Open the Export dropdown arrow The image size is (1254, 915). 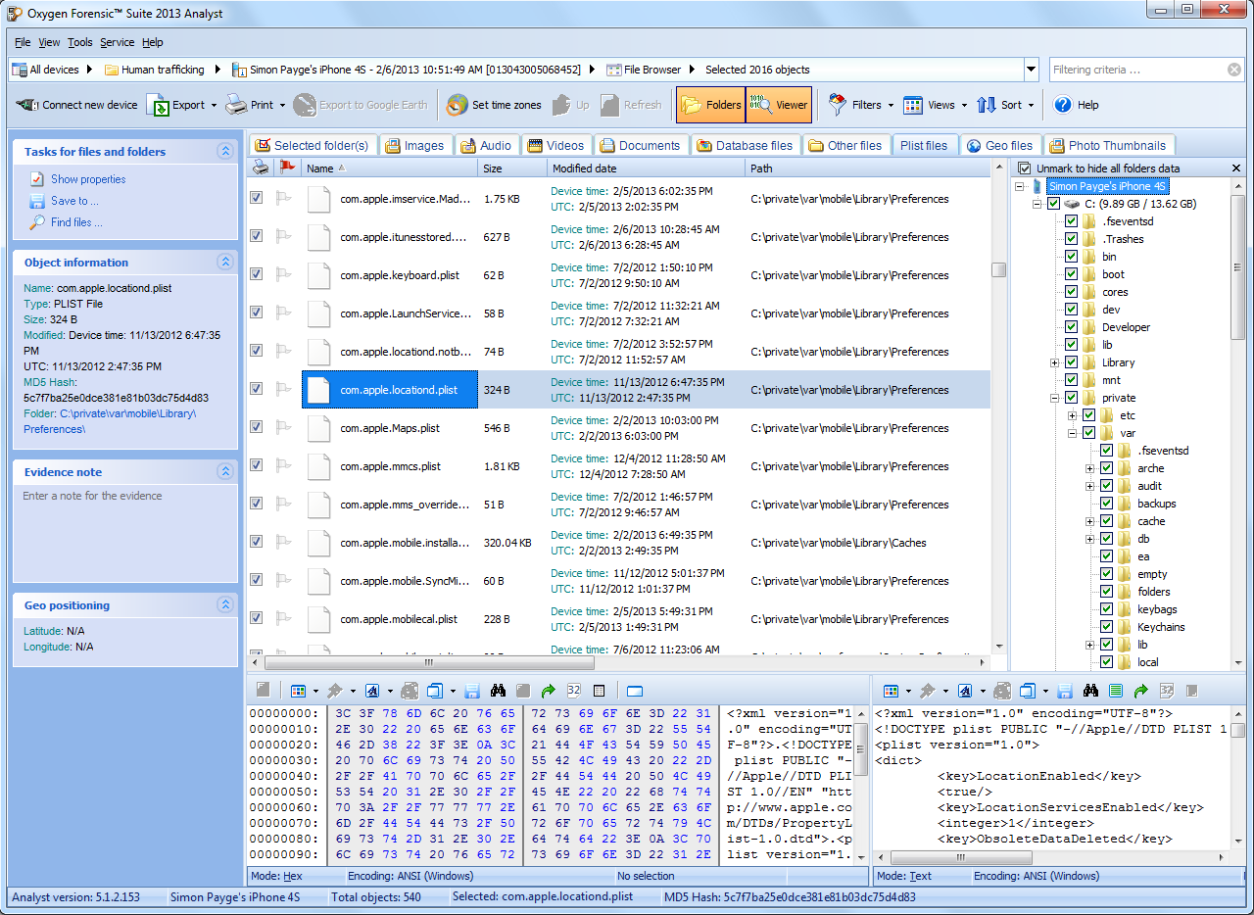[215, 105]
